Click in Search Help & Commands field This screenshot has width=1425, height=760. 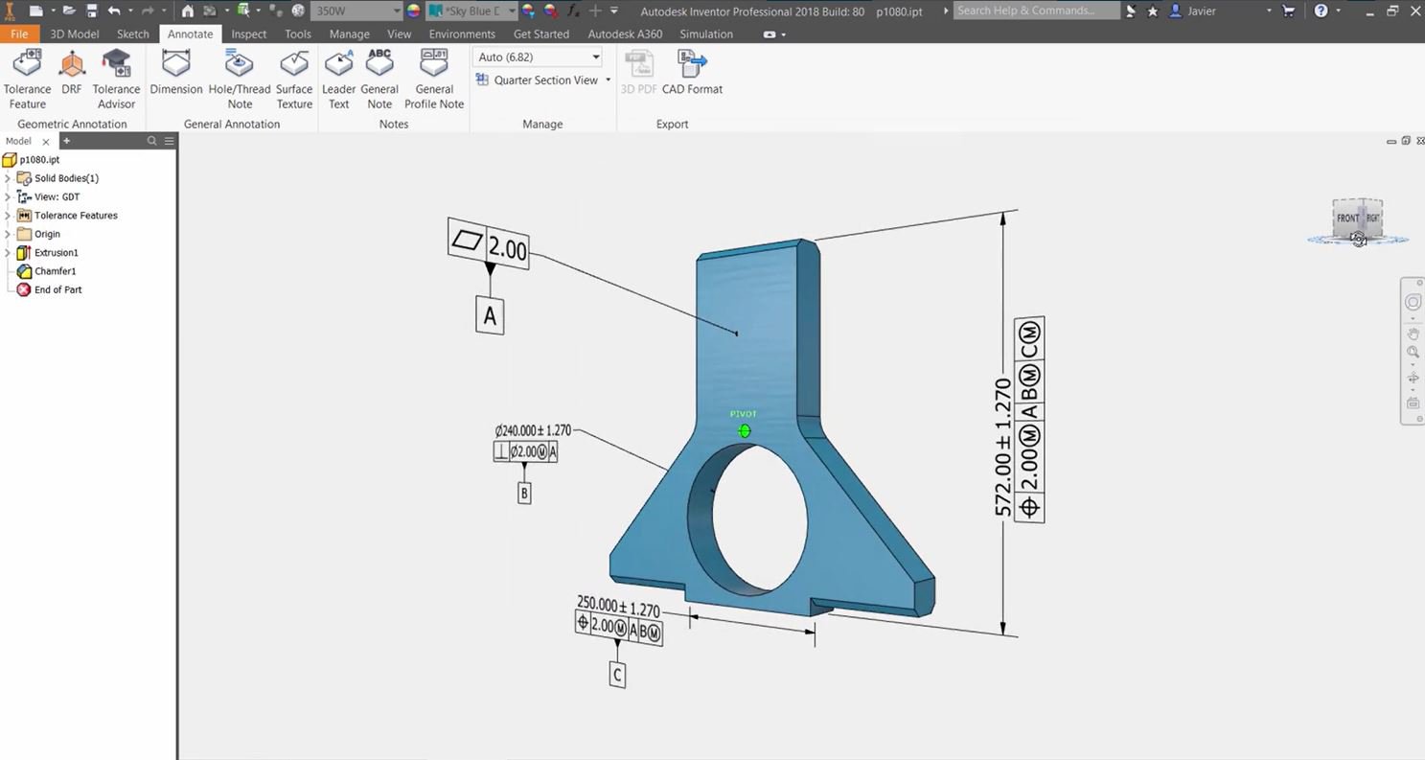pyautogui.click(x=1036, y=11)
